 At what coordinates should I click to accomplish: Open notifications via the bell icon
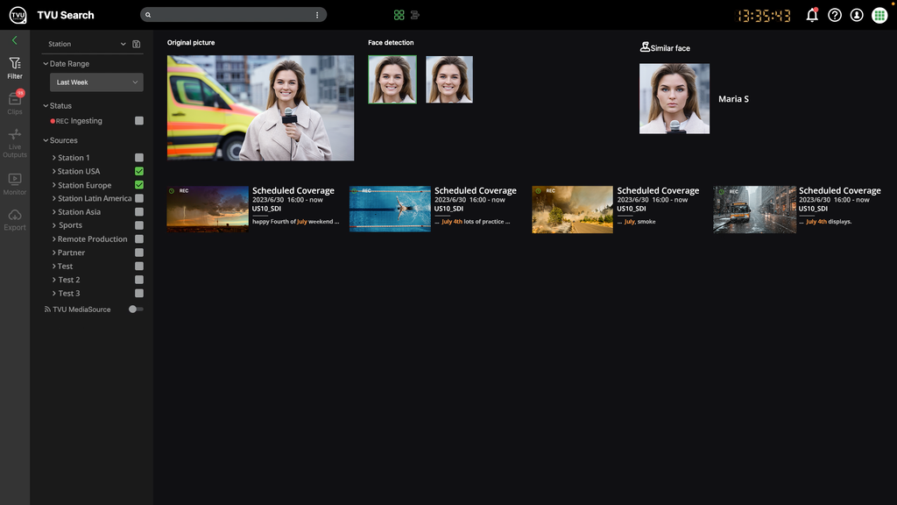813,15
